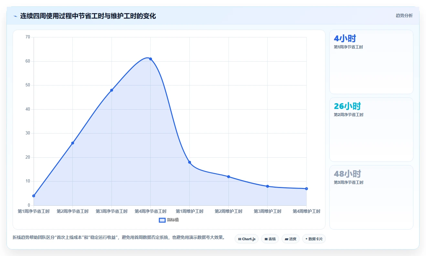Select the 第2周净节省工时 data point at 26
This screenshot has width=426, height=256.
(72, 143)
